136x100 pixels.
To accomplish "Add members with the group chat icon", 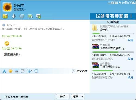I will (38, 16).
